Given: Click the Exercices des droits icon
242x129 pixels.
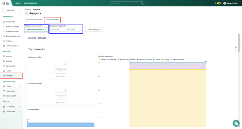Looking at the screenshot, I should [x=4, y=36].
